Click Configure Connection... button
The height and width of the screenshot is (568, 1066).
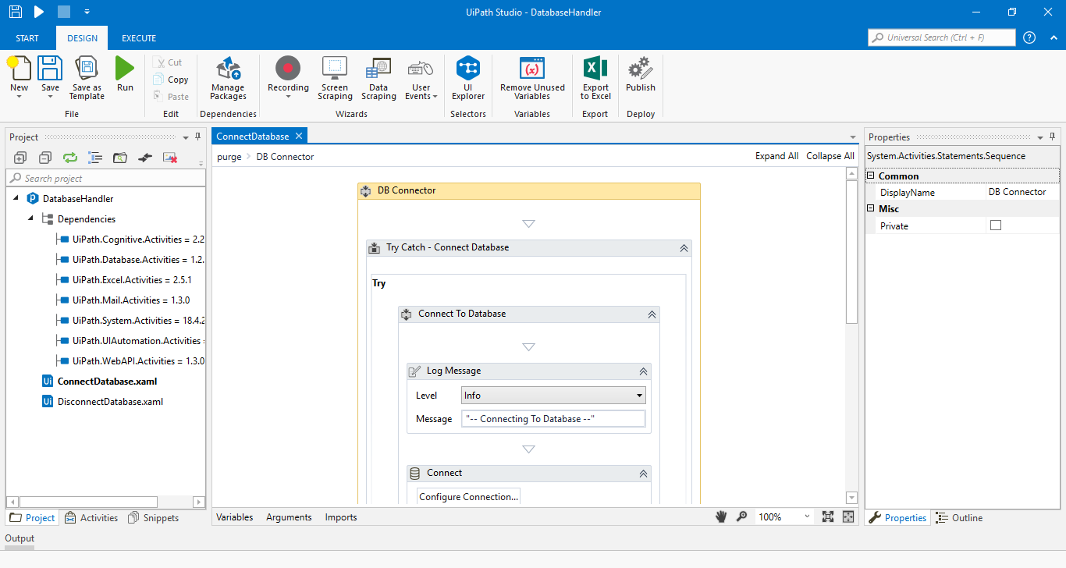pyautogui.click(x=468, y=496)
